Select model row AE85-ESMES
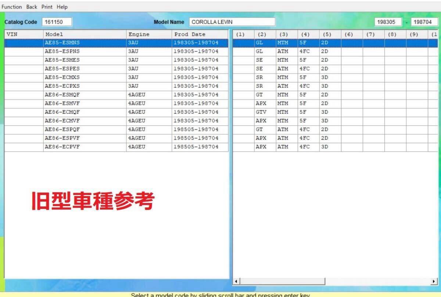 pyautogui.click(x=116, y=60)
